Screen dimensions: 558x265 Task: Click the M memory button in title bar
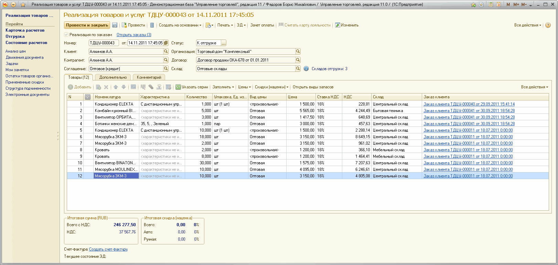pos(508,4)
